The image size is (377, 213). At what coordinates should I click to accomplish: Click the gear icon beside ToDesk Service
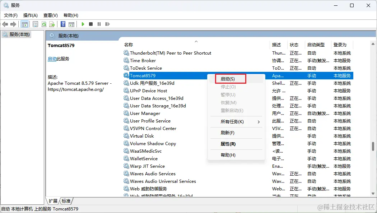point(126,68)
